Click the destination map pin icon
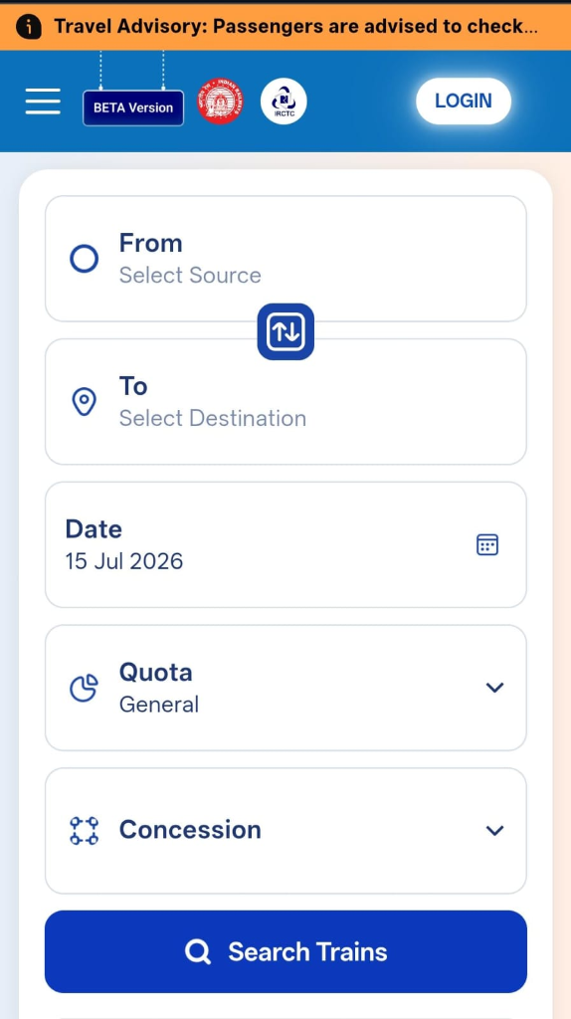Viewport: 571px width, 1019px height. (84, 402)
